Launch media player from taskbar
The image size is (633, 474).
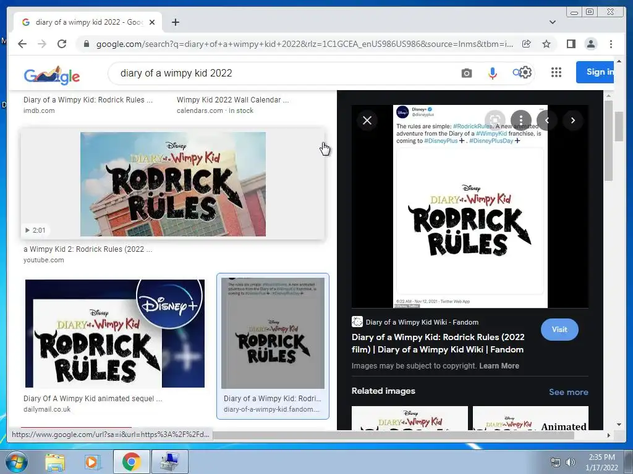pyautogui.click(x=92, y=462)
